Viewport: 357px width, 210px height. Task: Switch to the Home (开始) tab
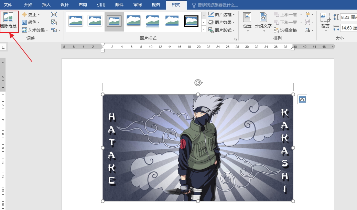coord(28,5)
